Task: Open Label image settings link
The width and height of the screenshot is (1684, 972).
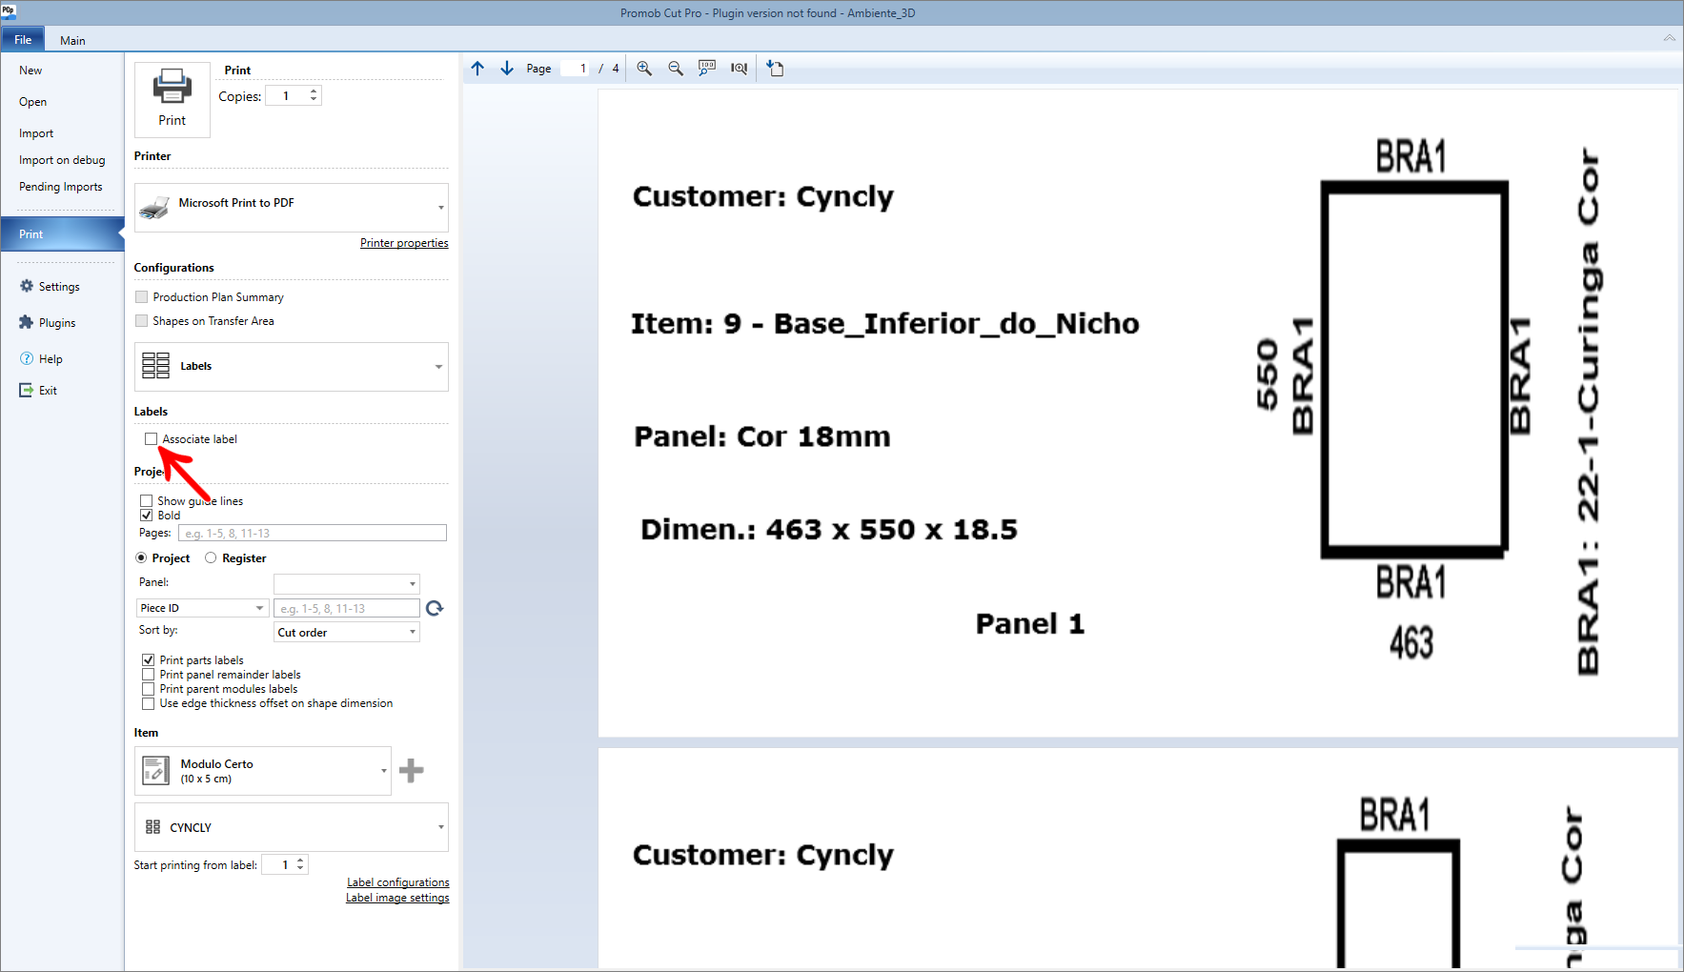Action: [x=397, y=898]
